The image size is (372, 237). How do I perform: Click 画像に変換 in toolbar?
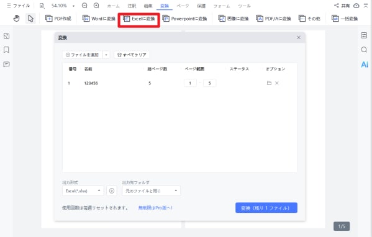click(x=234, y=19)
